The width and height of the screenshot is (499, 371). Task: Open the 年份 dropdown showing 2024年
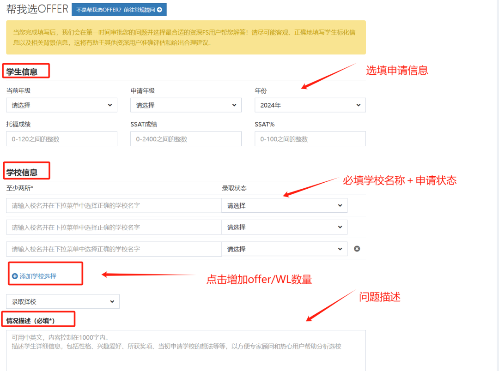(x=310, y=105)
